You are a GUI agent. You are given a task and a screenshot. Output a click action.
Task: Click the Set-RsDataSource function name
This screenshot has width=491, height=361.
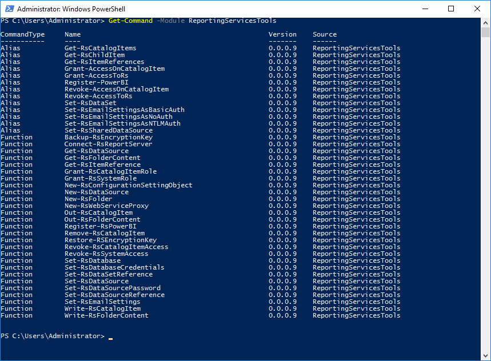(x=97, y=282)
